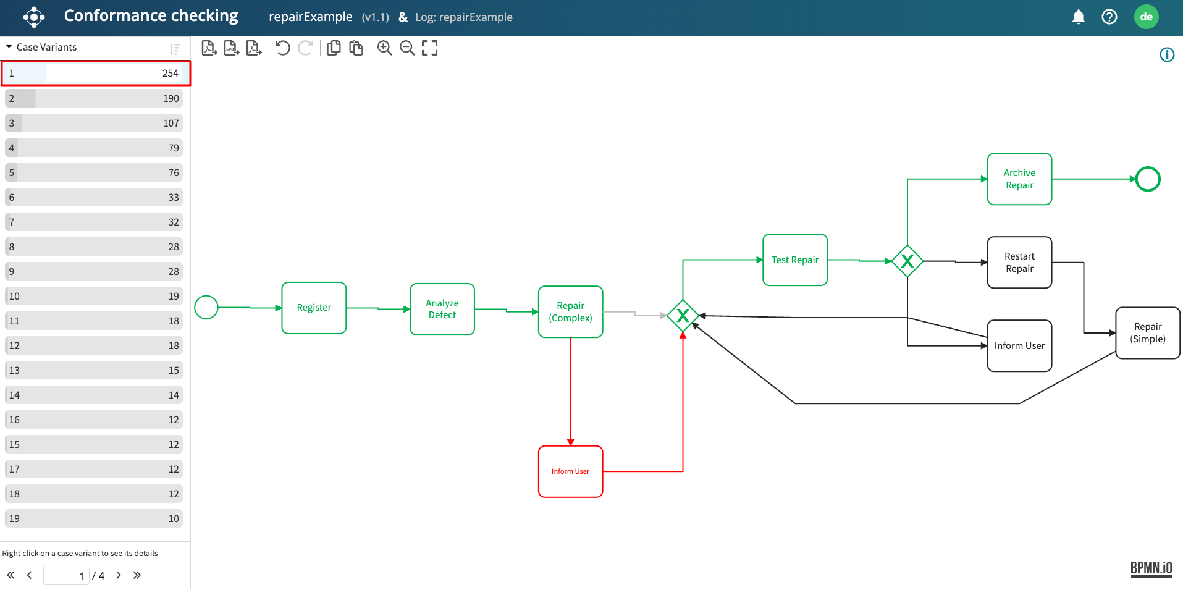Go to next page of variants
The width and height of the screenshot is (1183, 595).
(x=119, y=575)
